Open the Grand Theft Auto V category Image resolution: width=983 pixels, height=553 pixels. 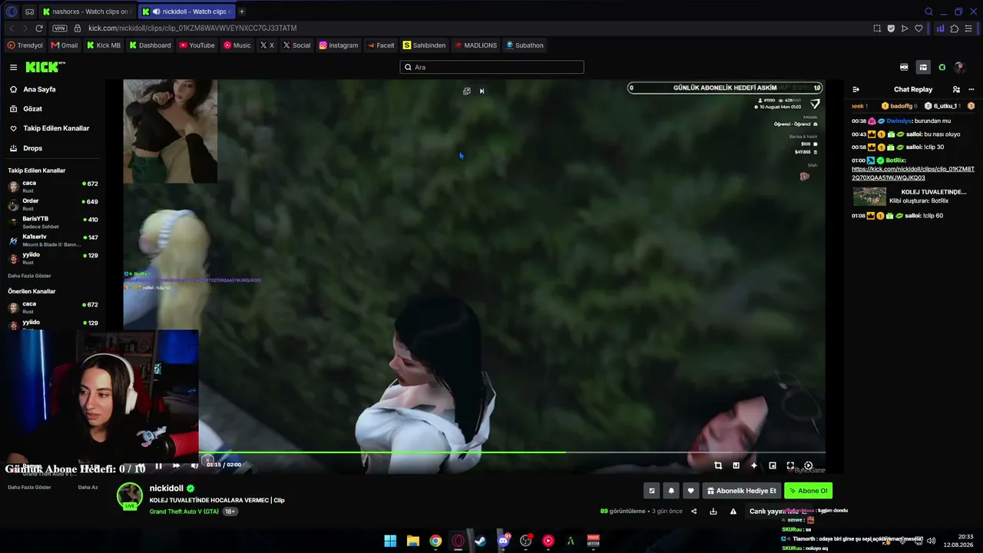pos(184,512)
